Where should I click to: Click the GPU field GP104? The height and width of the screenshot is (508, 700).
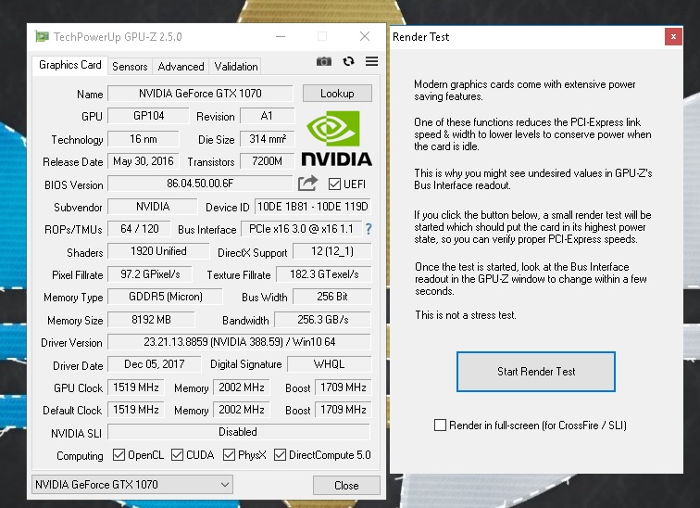(x=148, y=116)
